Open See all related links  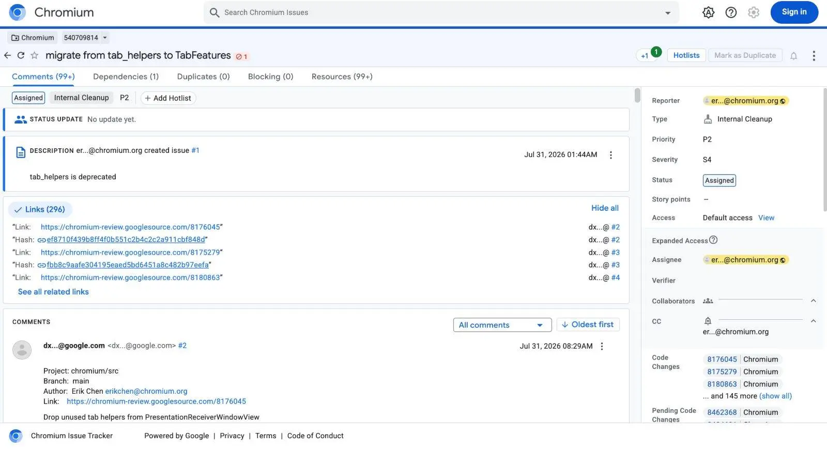click(x=53, y=292)
